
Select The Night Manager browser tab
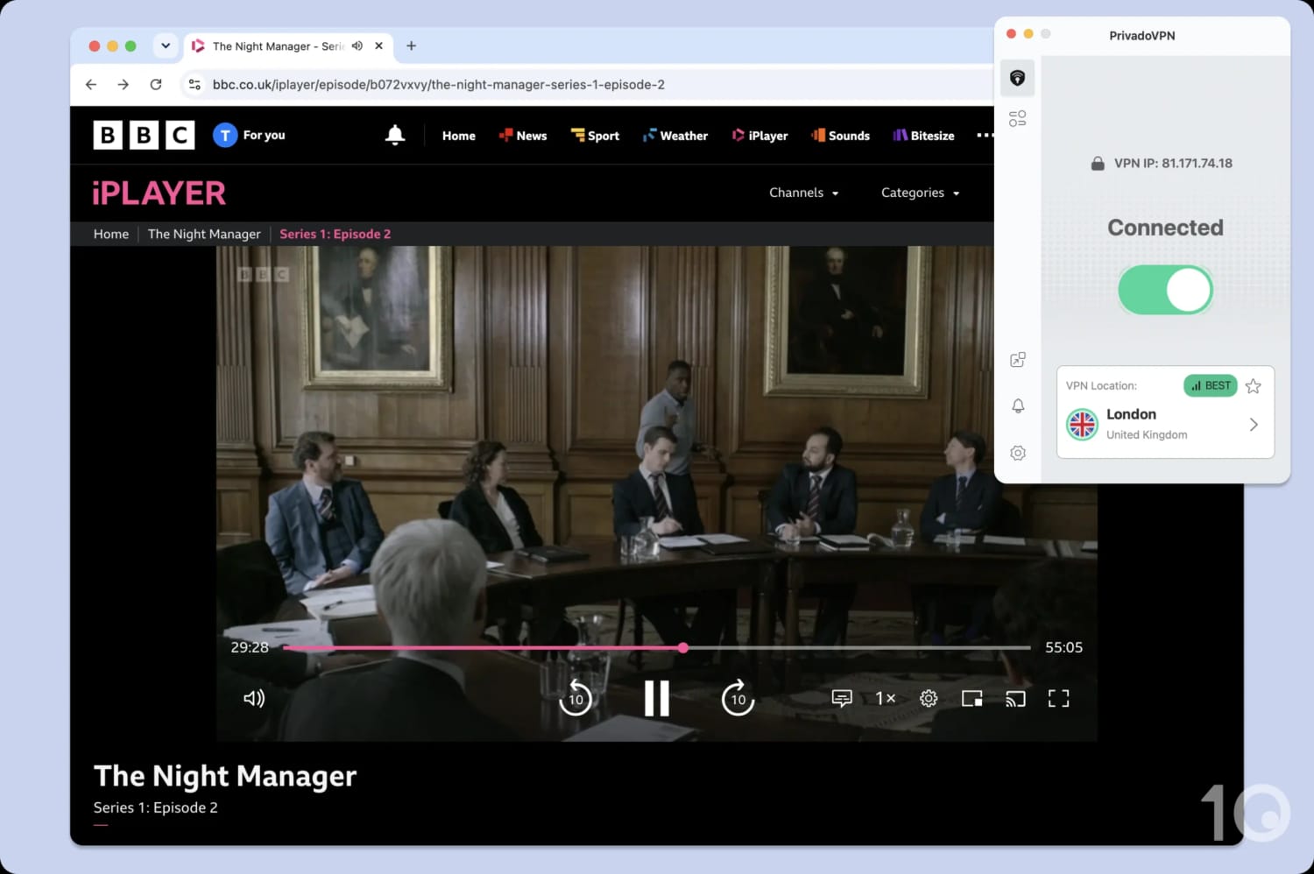(x=287, y=46)
